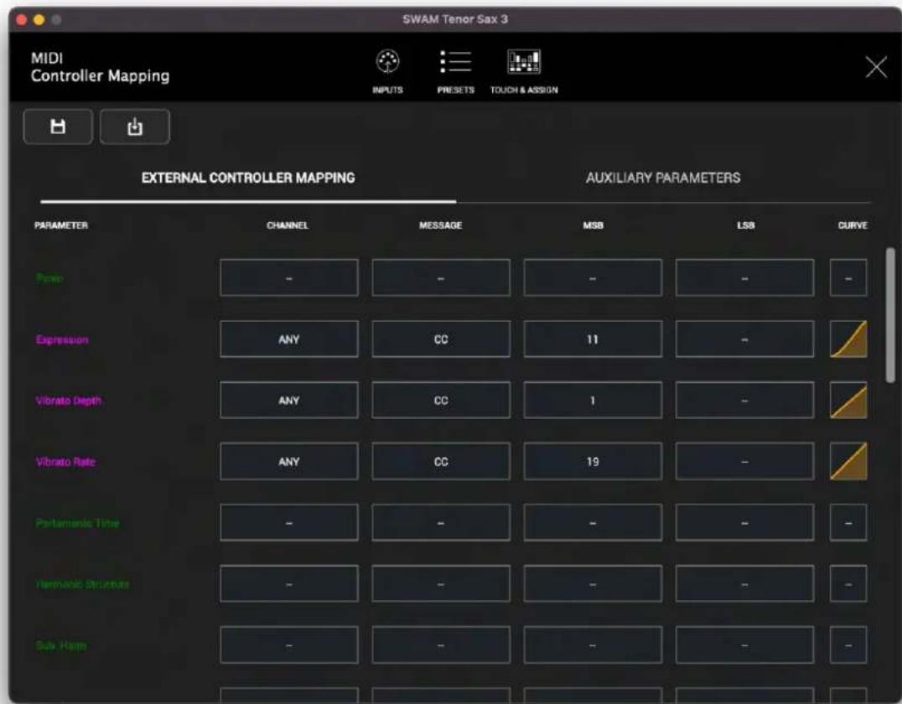This screenshot has height=704, width=902.
Task: Open the Harmonic Structure channel box
Action: pos(288,584)
